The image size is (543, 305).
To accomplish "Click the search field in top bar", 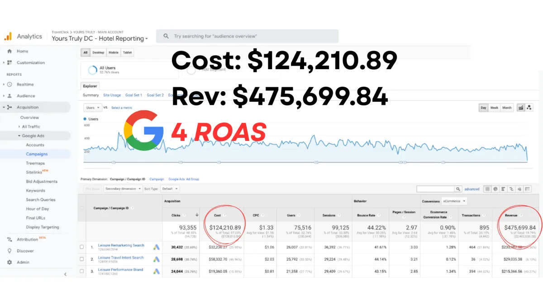I will click(247, 36).
